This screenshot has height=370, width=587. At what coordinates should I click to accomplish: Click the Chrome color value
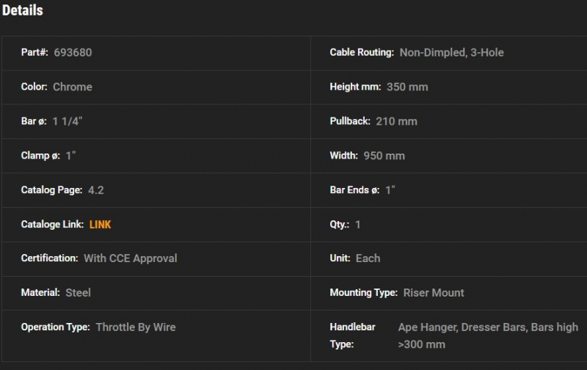[72, 87]
